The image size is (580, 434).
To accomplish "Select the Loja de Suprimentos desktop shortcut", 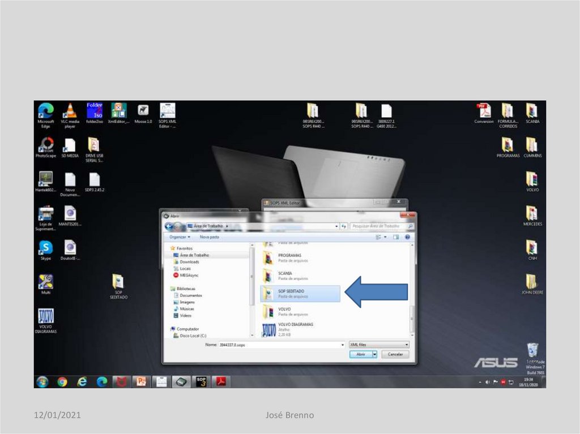I will pyautogui.click(x=45, y=218).
